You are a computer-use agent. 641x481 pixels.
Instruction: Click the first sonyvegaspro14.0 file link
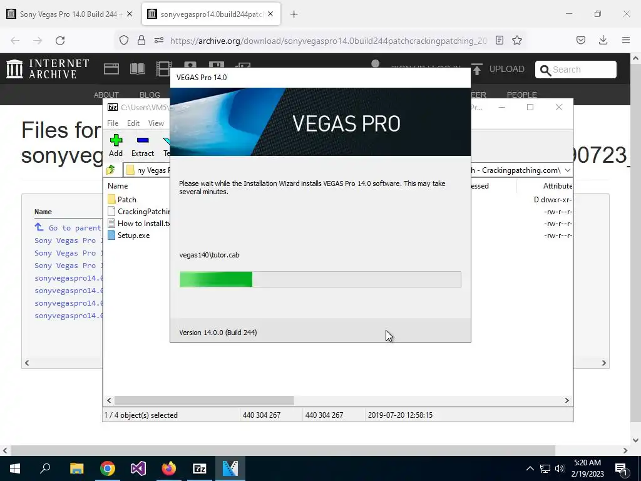[x=68, y=278]
